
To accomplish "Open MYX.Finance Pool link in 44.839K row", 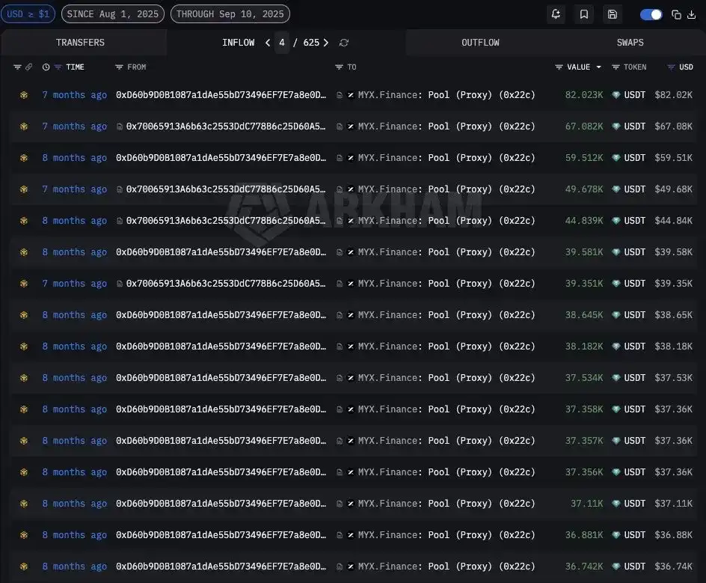I will (446, 221).
